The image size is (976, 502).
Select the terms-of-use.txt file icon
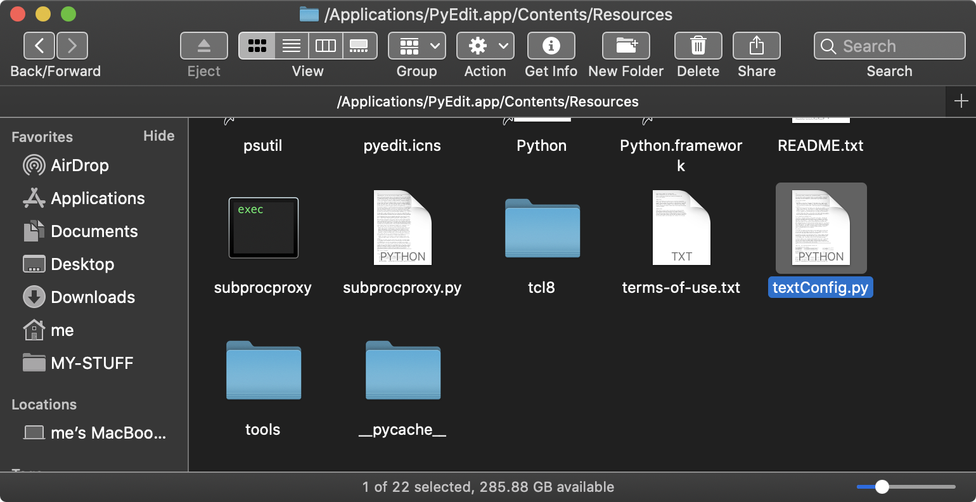click(x=681, y=228)
